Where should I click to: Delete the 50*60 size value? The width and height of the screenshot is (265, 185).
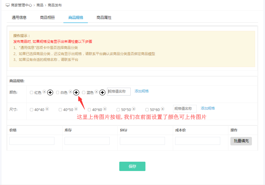pos(163,109)
